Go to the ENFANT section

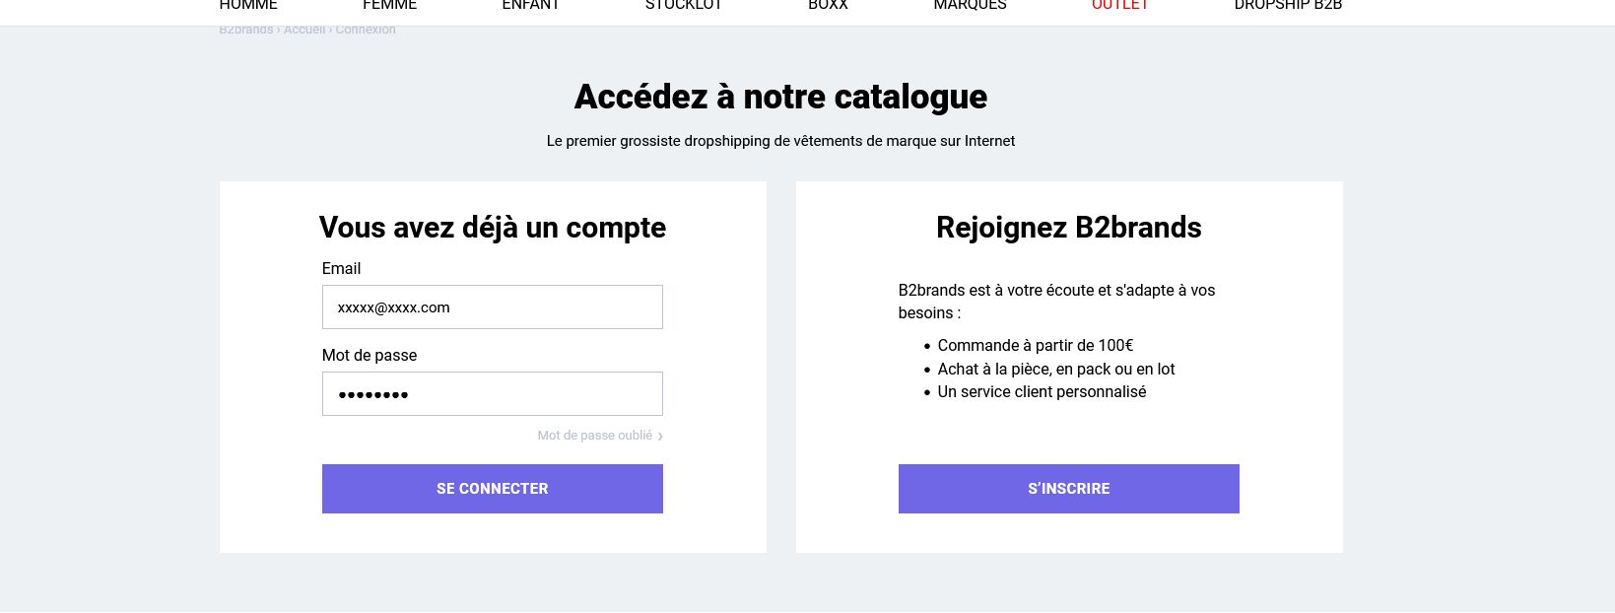(x=530, y=6)
